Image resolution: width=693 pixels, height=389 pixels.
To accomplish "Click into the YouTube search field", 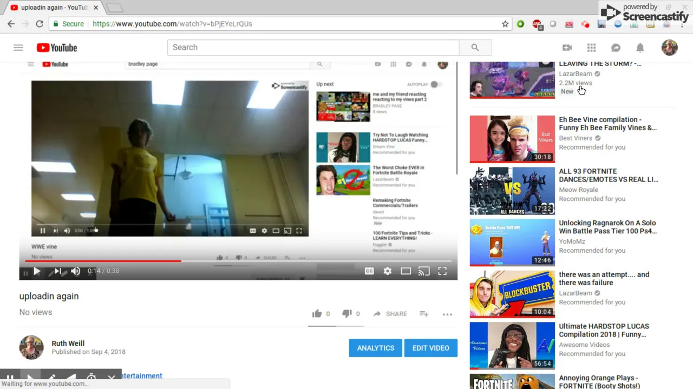I will [x=313, y=48].
